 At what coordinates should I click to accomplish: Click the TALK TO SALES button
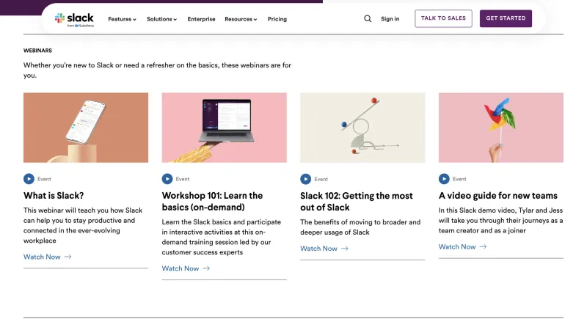443,18
